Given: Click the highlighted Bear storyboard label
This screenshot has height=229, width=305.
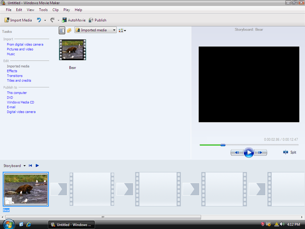Looking at the screenshot, I should click(6, 210).
